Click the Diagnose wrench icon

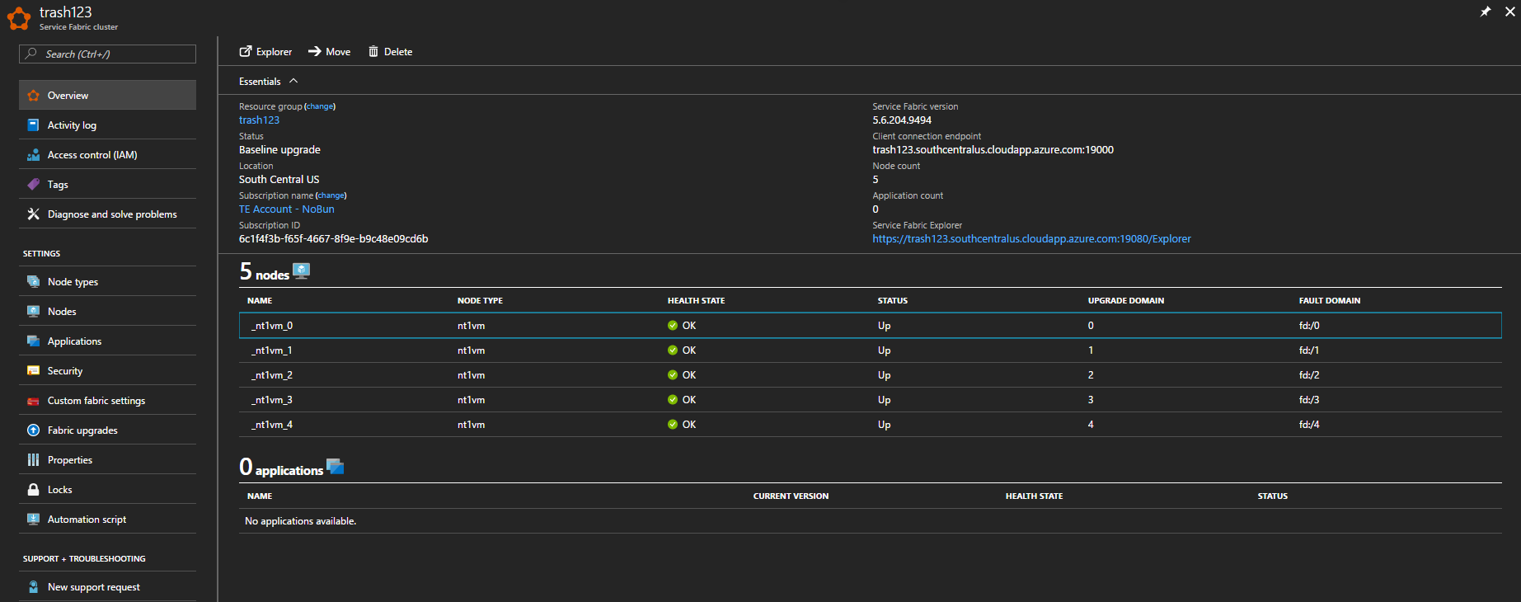pyautogui.click(x=33, y=214)
